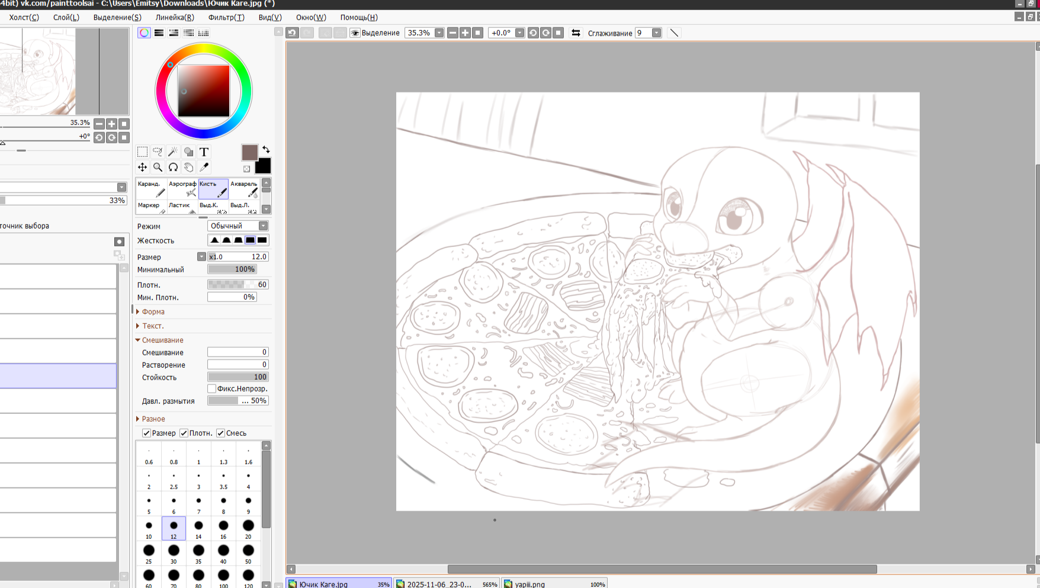Toggle the Смесь pressure checkbox
This screenshot has width=1040, height=588.
pos(220,433)
